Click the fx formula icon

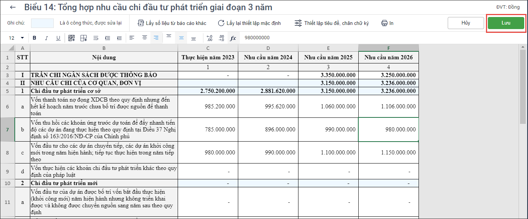pyautogui.click(x=233, y=38)
